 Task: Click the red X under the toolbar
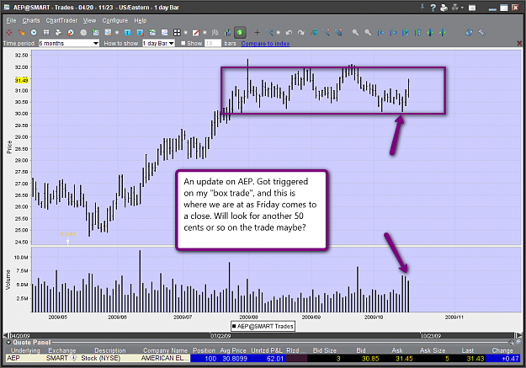[519, 43]
